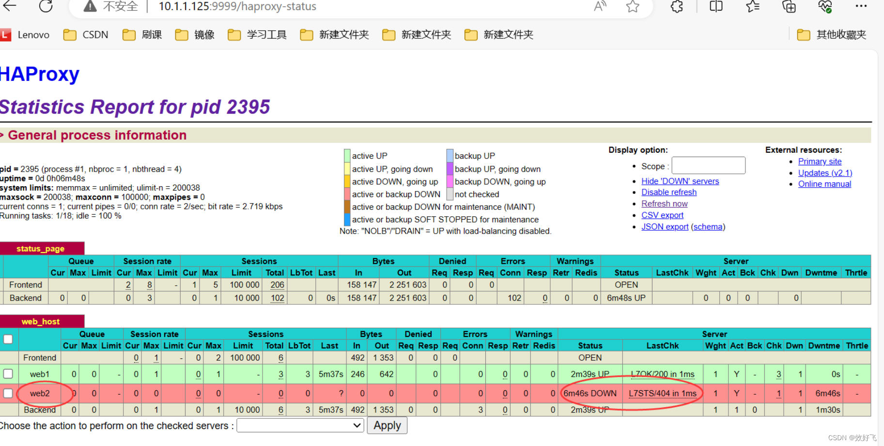Check the web2 server checkbox
The height and width of the screenshot is (446, 884).
click(x=8, y=393)
